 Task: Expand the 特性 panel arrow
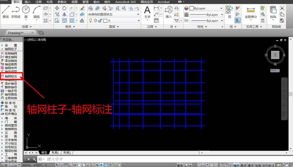(x=206, y=27)
